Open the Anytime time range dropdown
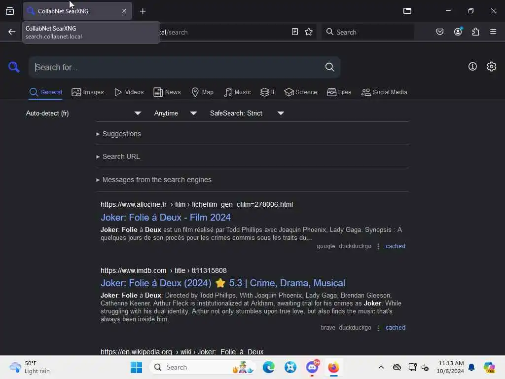Image resolution: width=505 pixels, height=379 pixels. (x=176, y=113)
